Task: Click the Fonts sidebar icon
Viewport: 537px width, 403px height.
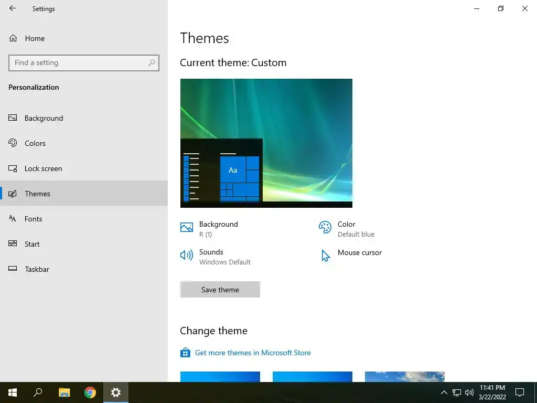Action: coord(13,218)
